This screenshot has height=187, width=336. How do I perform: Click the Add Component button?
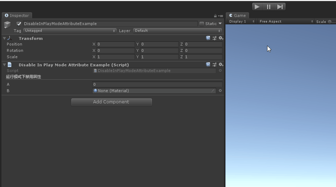click(x=111, y=102)
